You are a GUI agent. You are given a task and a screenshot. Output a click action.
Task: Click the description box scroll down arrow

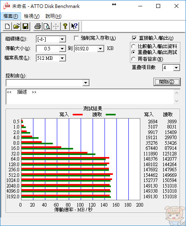[176, 101]
